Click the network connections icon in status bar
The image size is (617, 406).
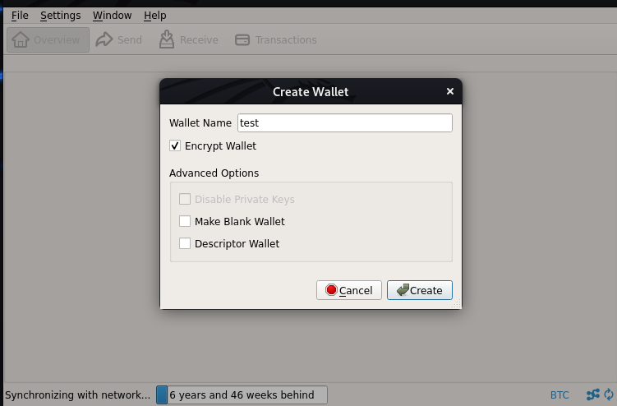pyautogui.click(x=592, y=395)
